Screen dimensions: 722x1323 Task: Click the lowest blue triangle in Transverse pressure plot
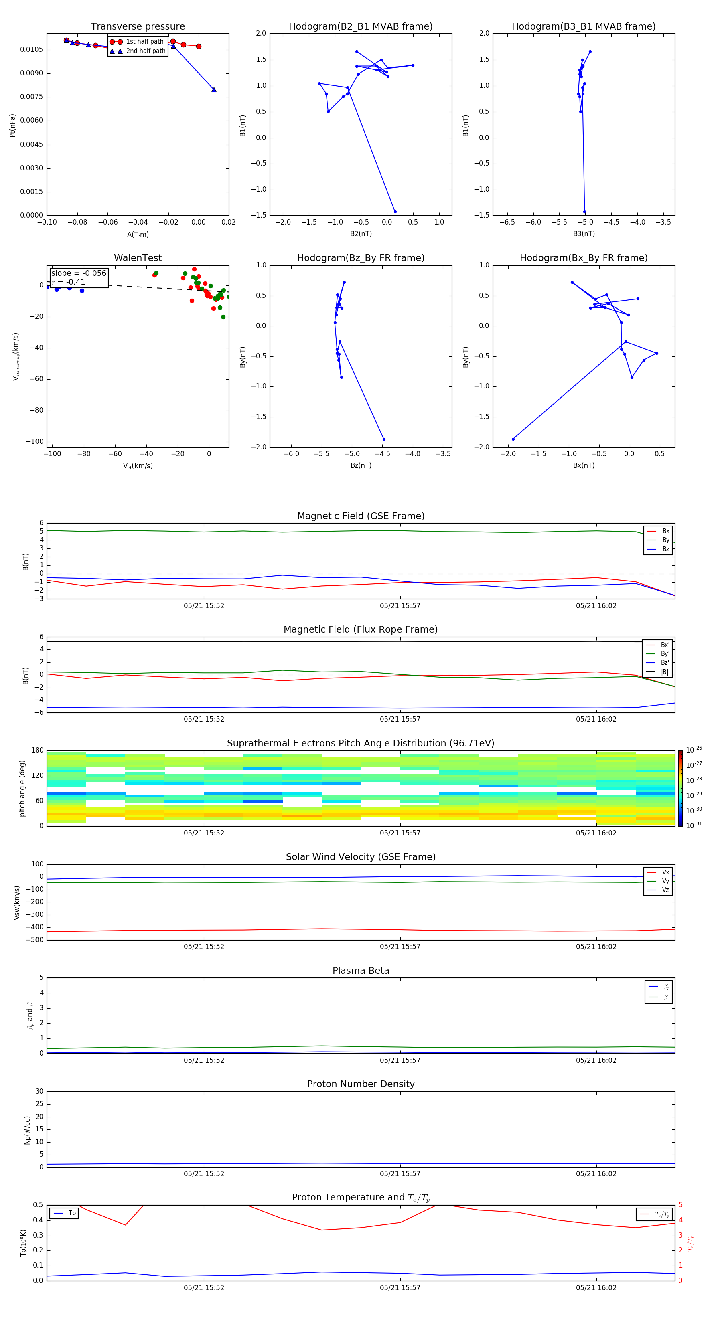[x=214, y=90]
